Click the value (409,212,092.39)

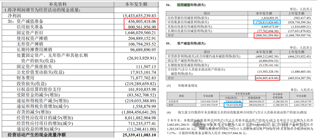[267, 57]
